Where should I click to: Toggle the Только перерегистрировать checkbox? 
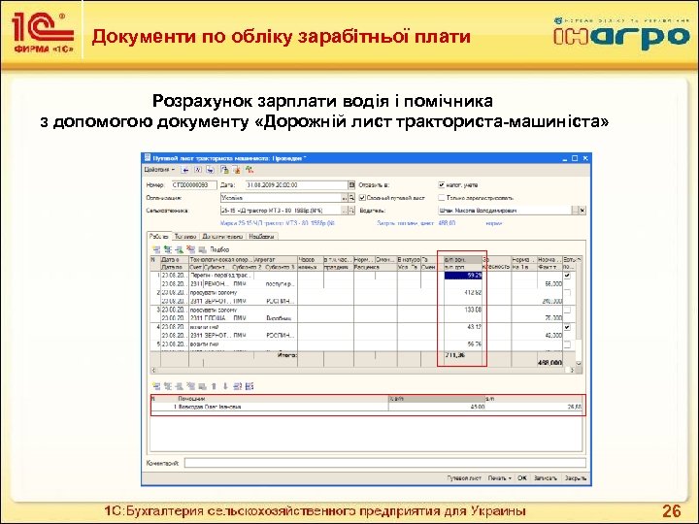pos(442,197)
